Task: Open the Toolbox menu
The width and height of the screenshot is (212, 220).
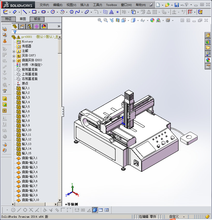Action: pyautogui.click(x=111, y=5)
